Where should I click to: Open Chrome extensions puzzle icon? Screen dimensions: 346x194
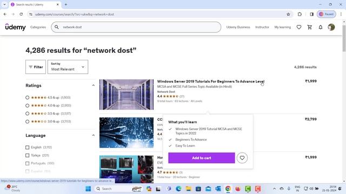tap(300, 15)
